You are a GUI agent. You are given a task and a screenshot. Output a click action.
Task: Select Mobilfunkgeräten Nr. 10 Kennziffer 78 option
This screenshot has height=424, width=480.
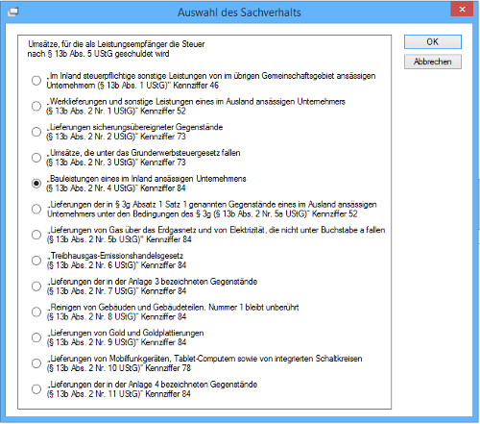[x=36, y=363]
